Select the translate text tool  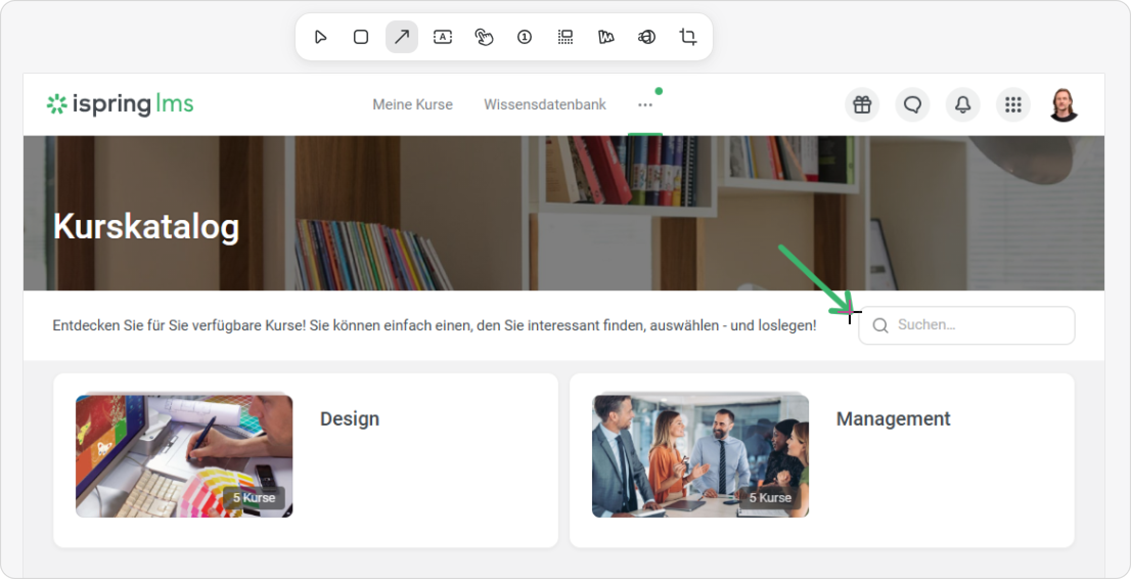point(647,37)
